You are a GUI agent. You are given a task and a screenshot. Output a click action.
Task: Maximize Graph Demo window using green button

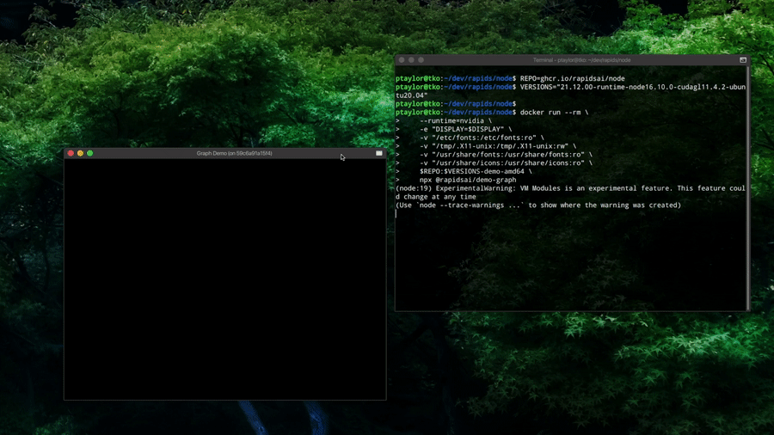89,153
